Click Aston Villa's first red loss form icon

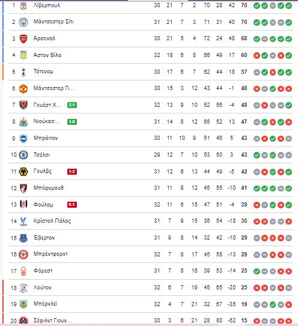[257, 55]
